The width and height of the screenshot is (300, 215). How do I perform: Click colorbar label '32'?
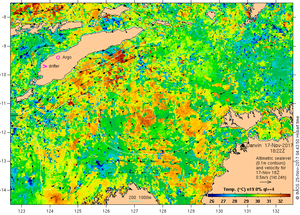[280, 201]
